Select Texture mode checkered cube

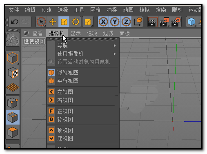(x=13, y=73)
